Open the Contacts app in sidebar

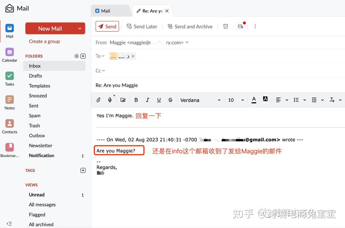pos(10,126)
